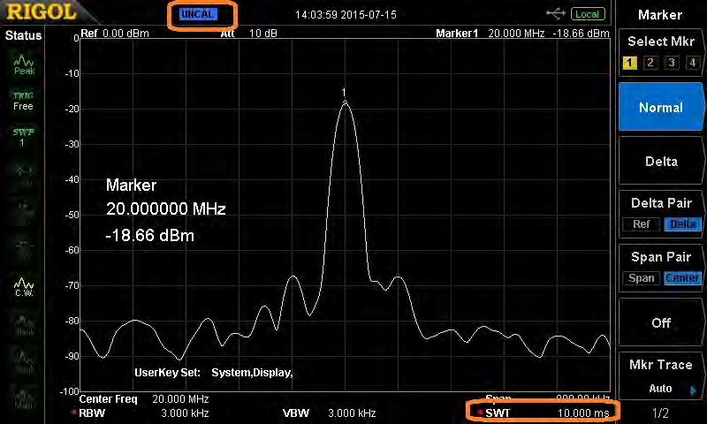The width and height of the screenshot is (707, 424).
Task: Choose the Normal marker mode
Action: [661, 107]
